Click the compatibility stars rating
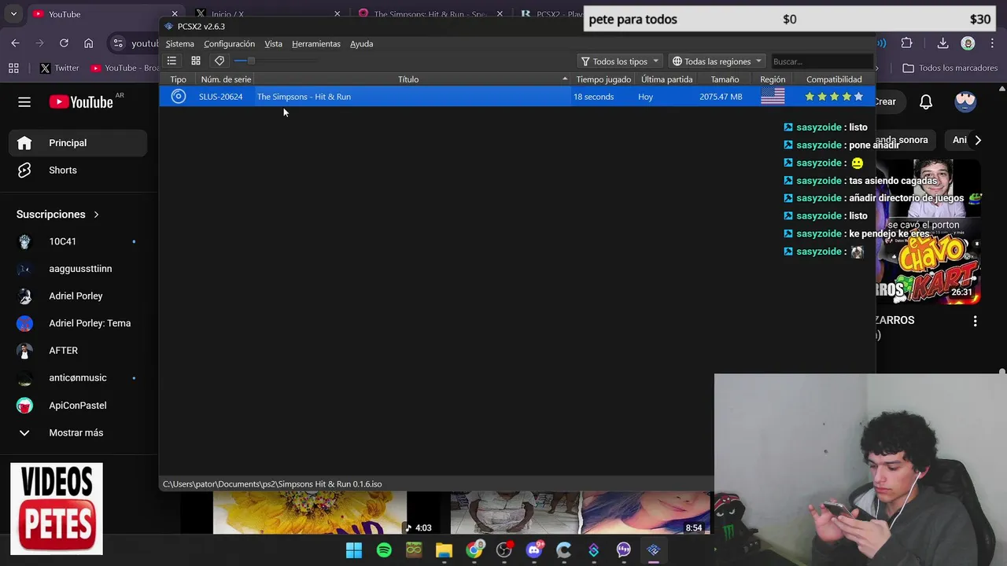The image size is (1007, 566). click(x=834, y=97)
